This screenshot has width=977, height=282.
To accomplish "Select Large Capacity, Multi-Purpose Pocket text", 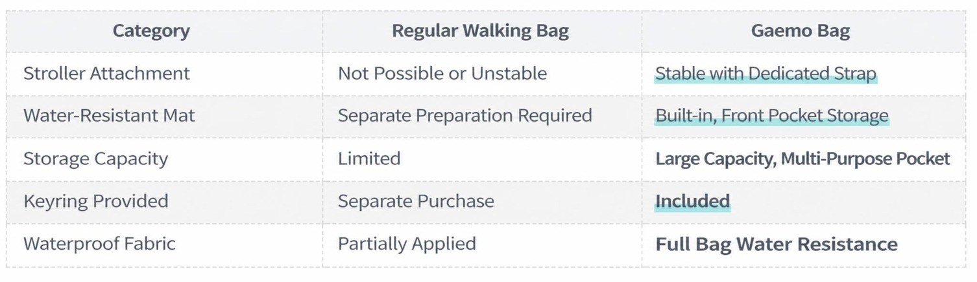I will coord(802,159).
